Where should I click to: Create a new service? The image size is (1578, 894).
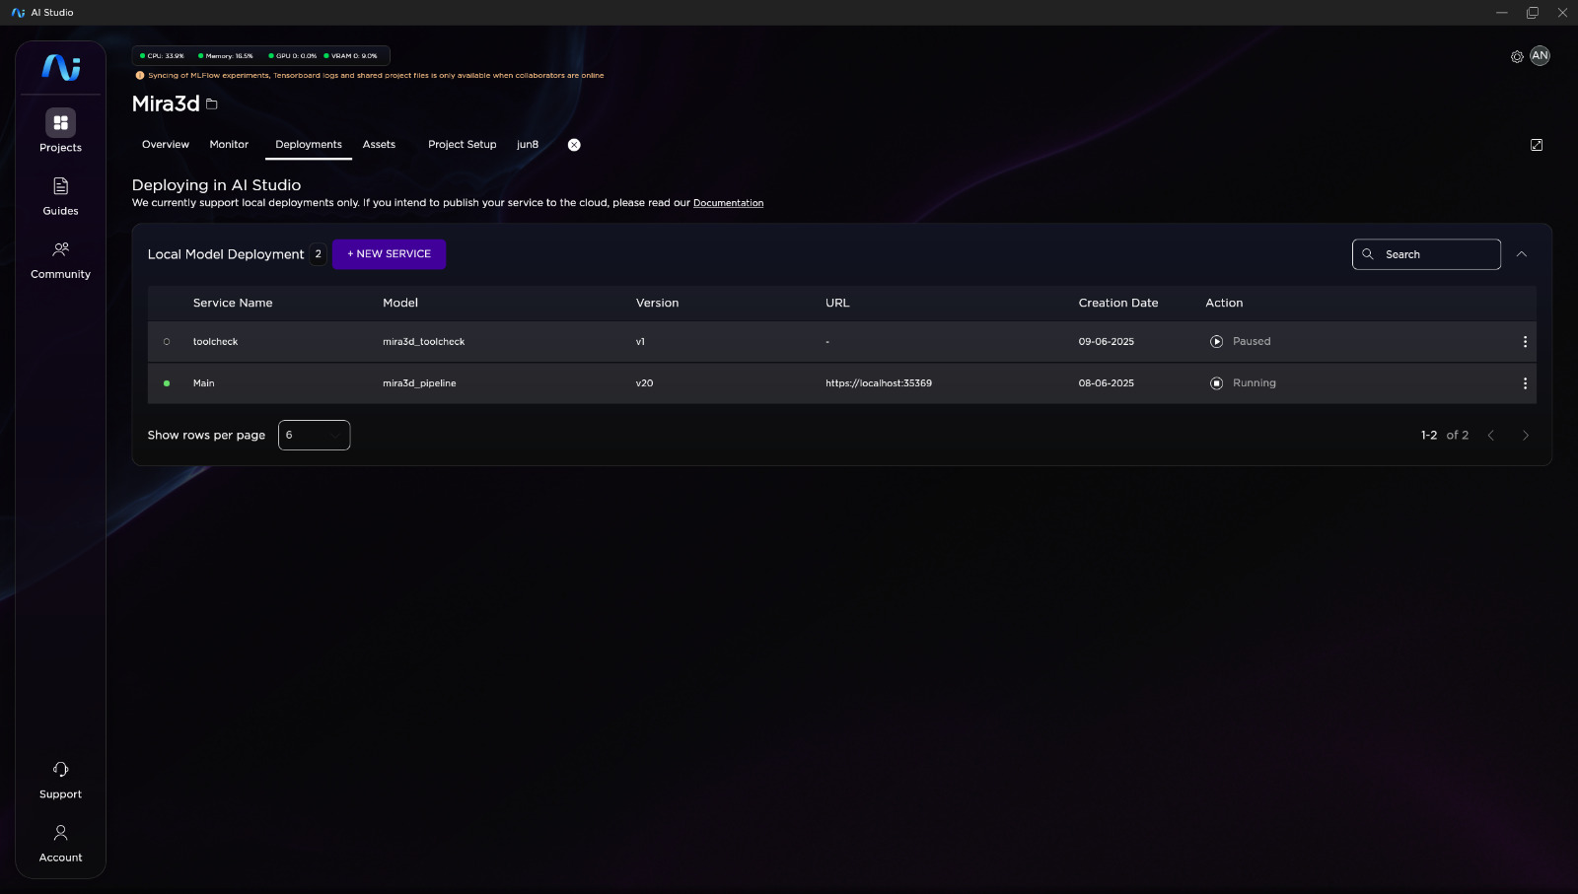click(x=389, y=253)
